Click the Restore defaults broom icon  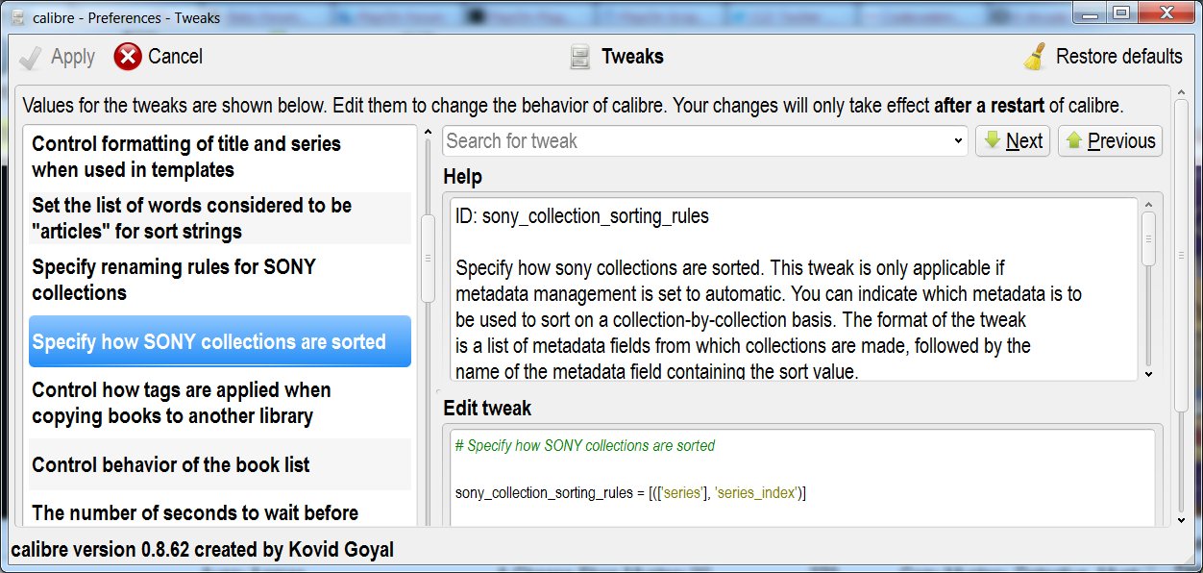click(1035, 57)
